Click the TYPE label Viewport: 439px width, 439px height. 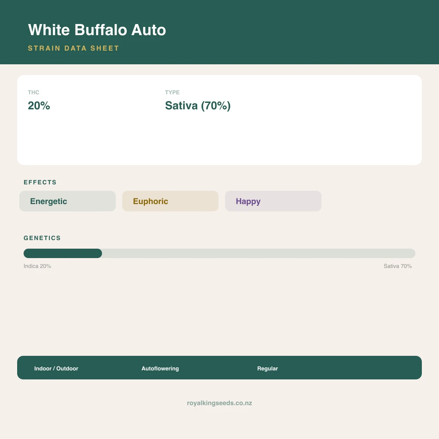172,93
